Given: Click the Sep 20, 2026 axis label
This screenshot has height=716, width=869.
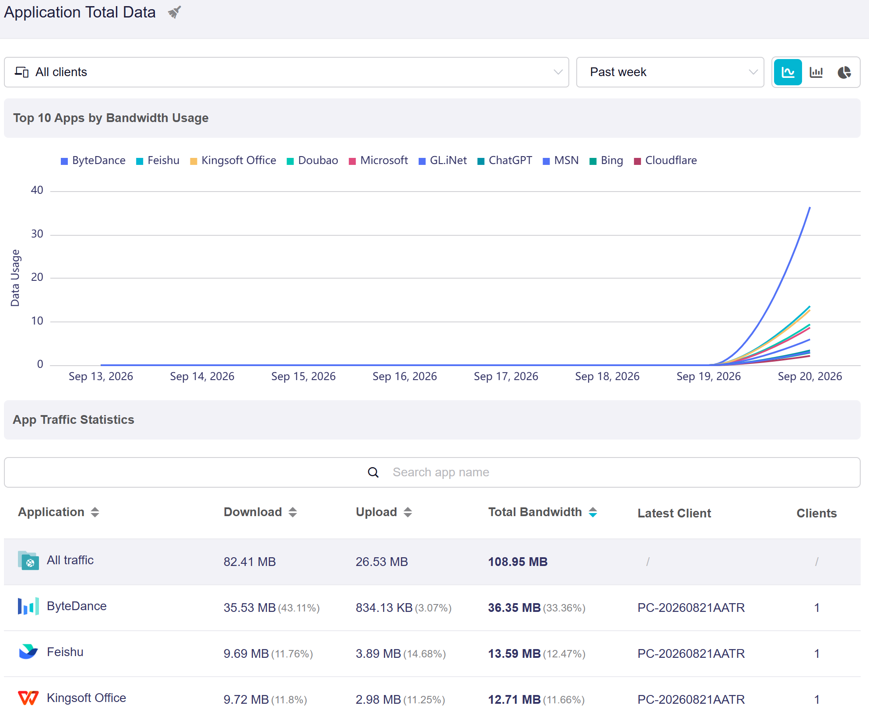Looking at the screenshot, I should (x=810, y=377).
